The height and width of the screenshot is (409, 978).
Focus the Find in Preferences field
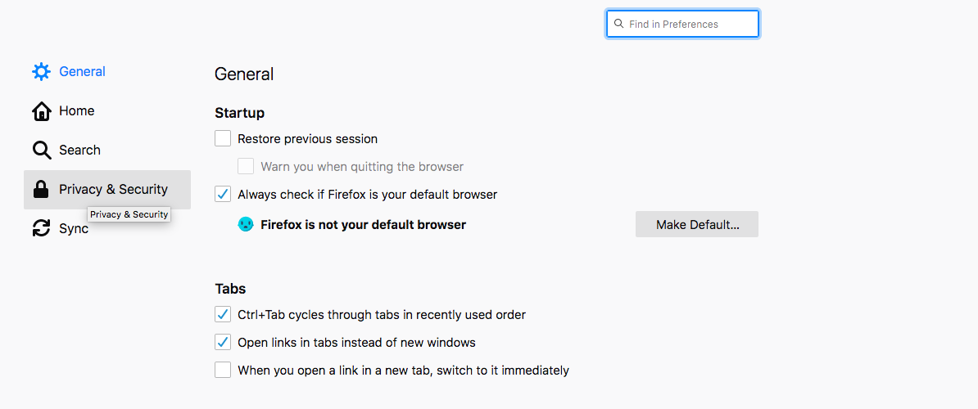point(682,24)
